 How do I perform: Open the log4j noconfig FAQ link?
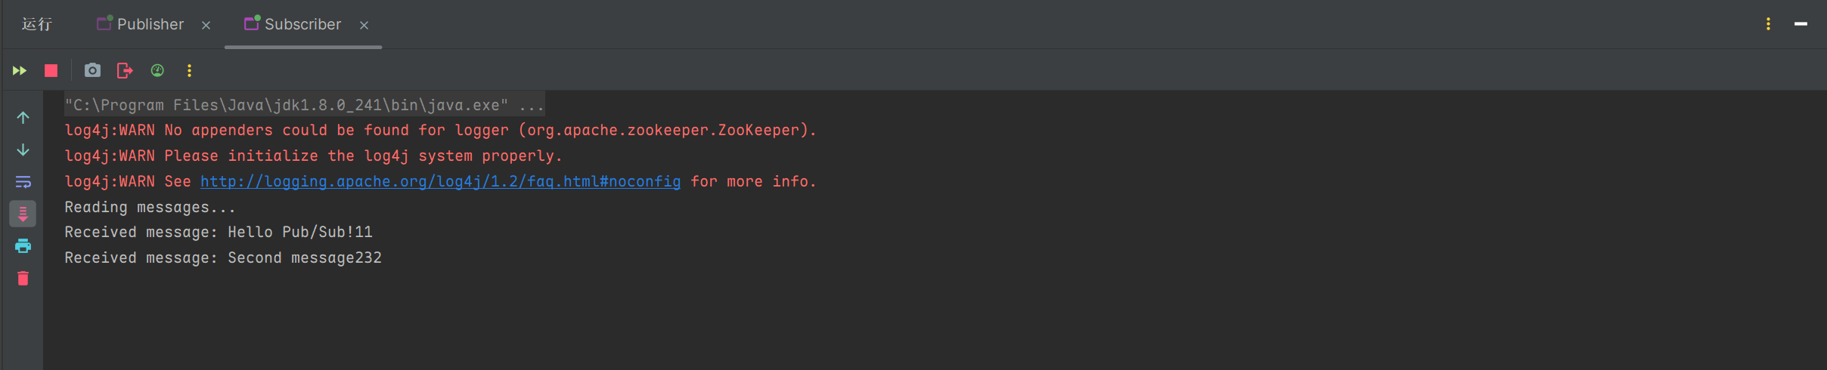pyautogui.click(x=440, y=181)
